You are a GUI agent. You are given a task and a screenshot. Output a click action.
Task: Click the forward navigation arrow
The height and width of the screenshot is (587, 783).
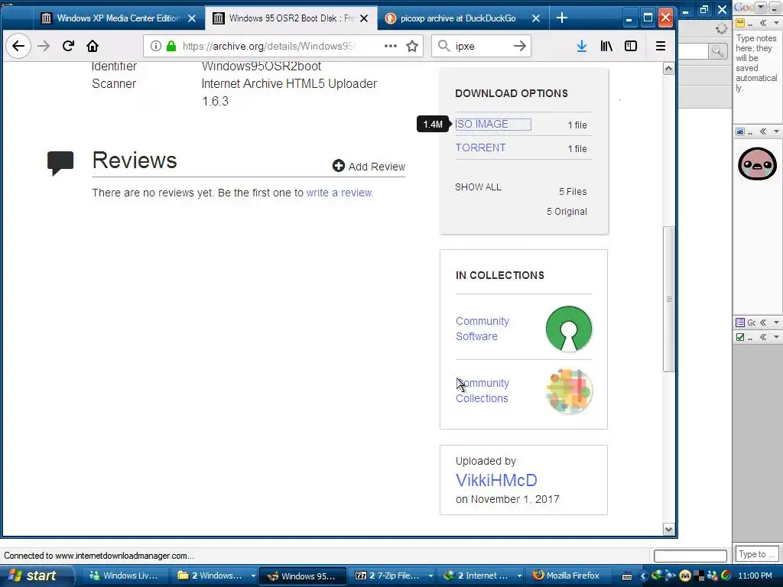click(44, 46)
